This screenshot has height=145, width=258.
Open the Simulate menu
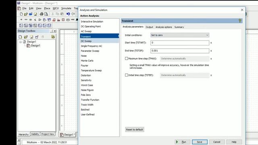[66, 8]
